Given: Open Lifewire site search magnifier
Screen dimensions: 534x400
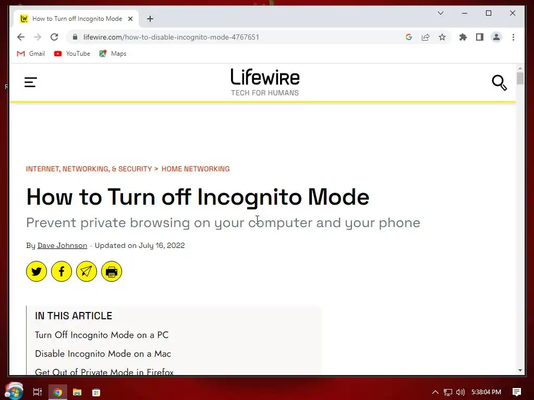Looking at the screenshot, I should coord(499,83).
